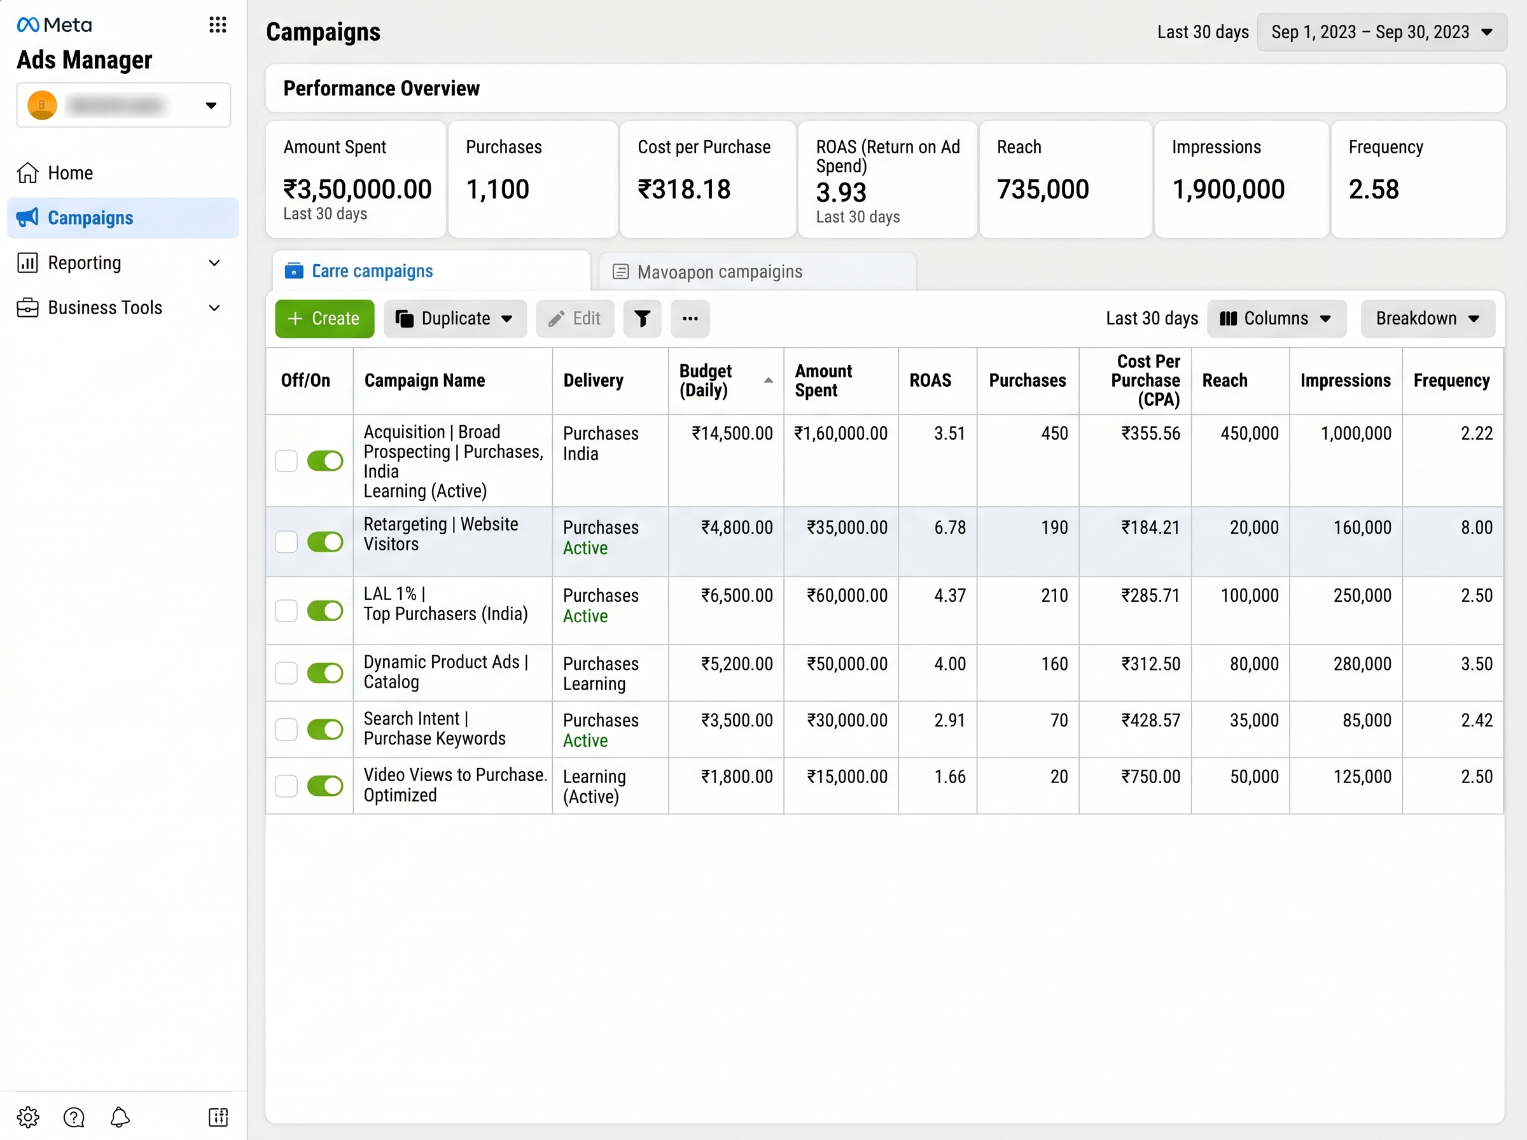Screen dimensions: 1527x1140
Task: Expand the Business Tools submenu chevron
Action: [214, 308]
